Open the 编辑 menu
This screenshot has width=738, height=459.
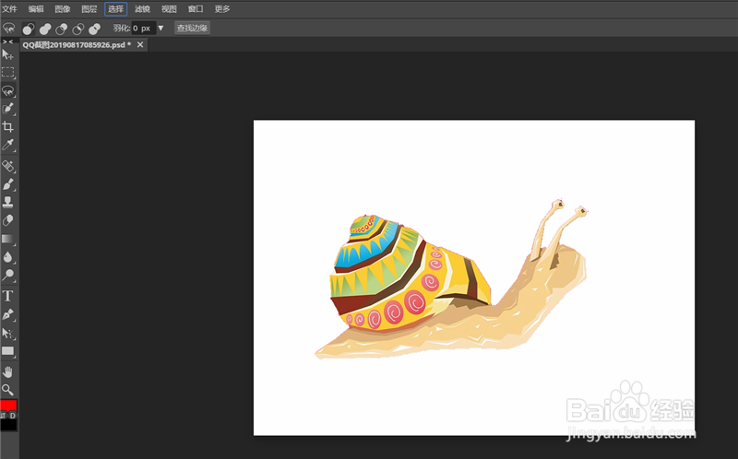(x=36, y=9)
